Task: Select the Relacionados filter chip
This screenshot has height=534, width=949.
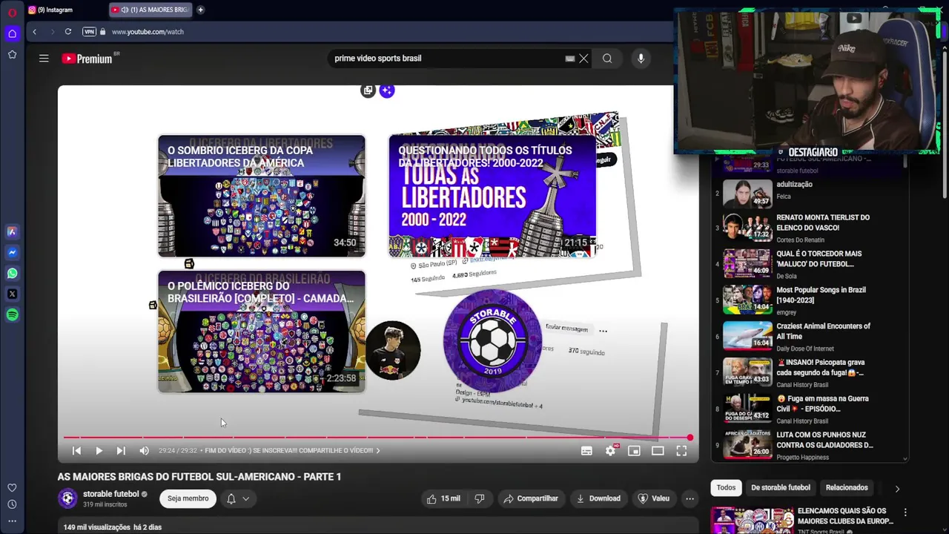Action: (x=847, y=487)
